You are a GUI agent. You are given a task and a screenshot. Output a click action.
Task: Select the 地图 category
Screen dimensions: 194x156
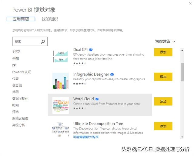(x=15, y=92)
